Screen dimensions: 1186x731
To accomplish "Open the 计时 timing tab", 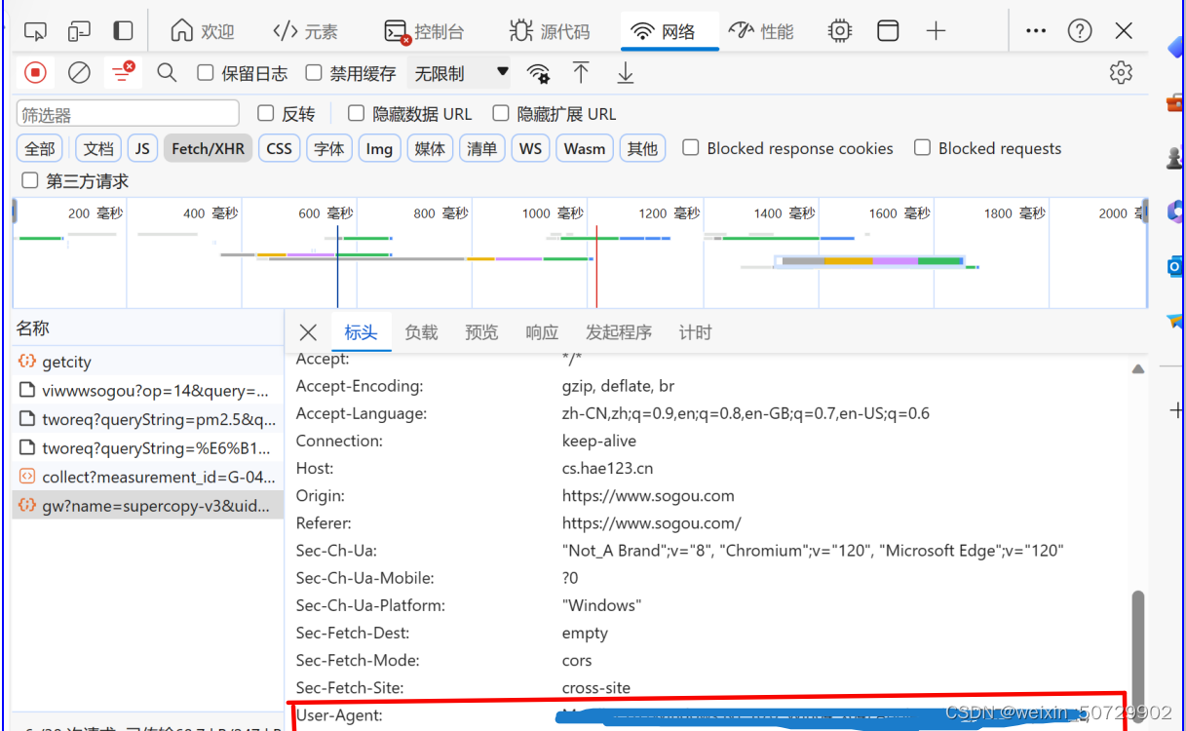I will [x=695, y=332].
